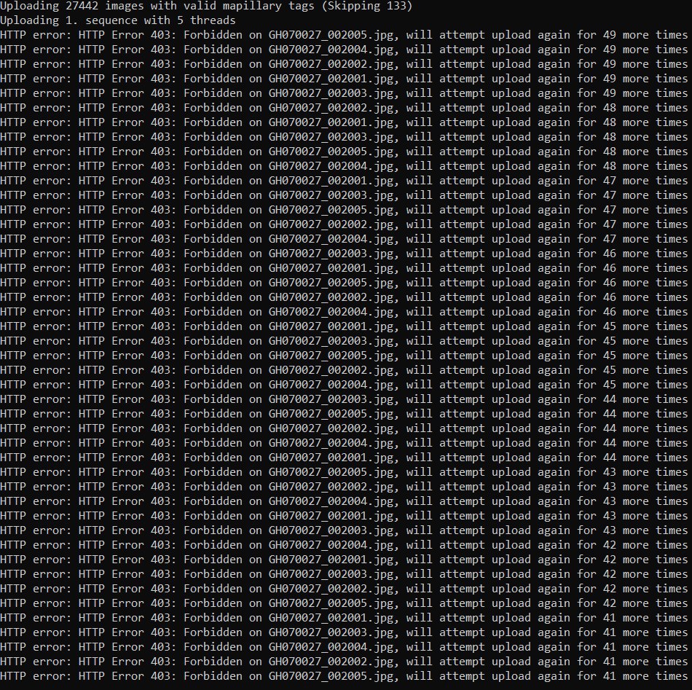
Task: Select the GH070027_002001.jpg error with 46 more times
Action: 344,268
